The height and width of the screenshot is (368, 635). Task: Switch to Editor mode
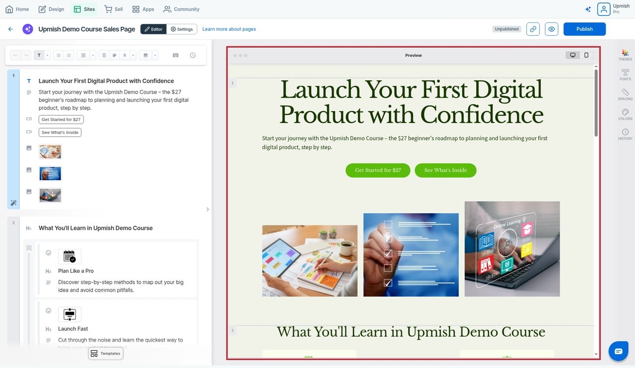tap(154, 29)
